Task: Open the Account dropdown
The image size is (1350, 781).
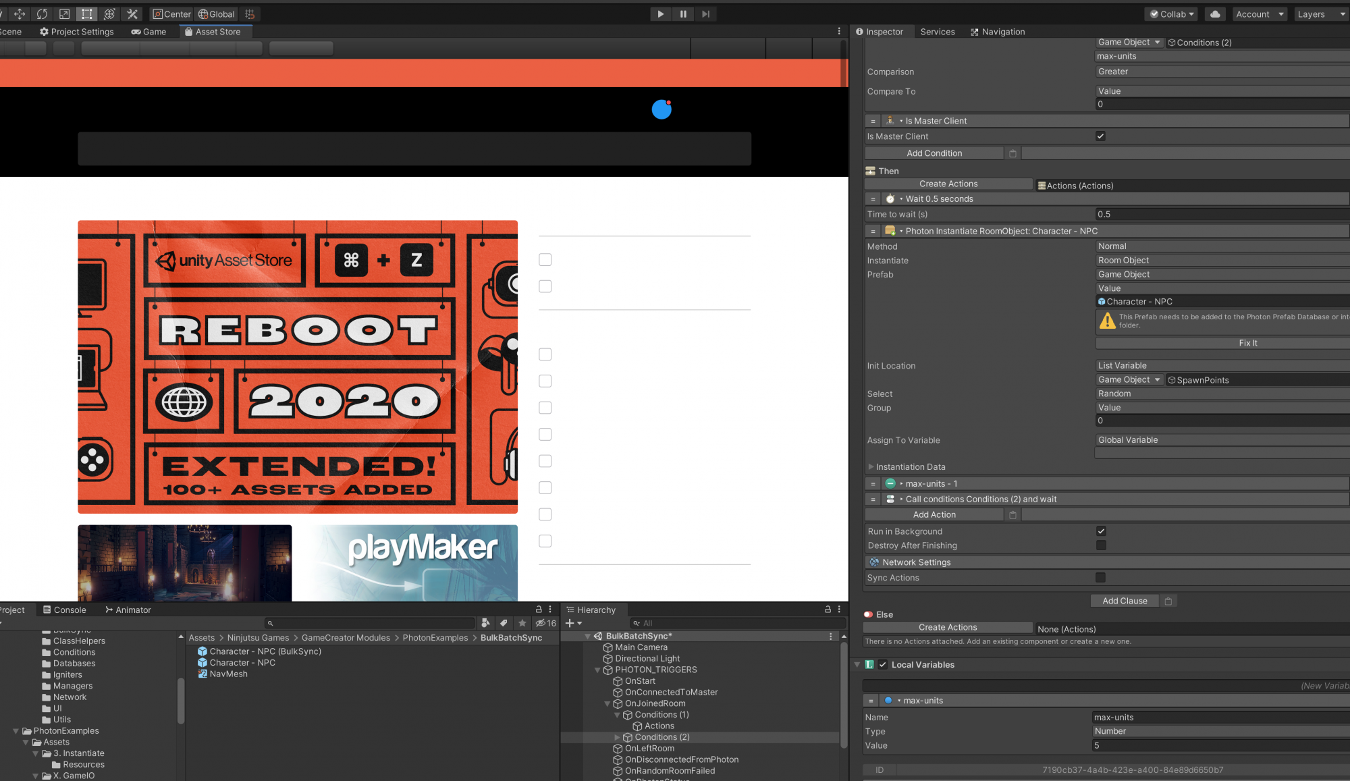Action: coord(1260,14)
